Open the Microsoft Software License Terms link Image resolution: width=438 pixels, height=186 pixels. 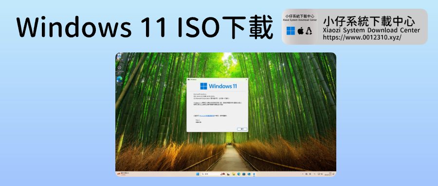click(207, 116)
